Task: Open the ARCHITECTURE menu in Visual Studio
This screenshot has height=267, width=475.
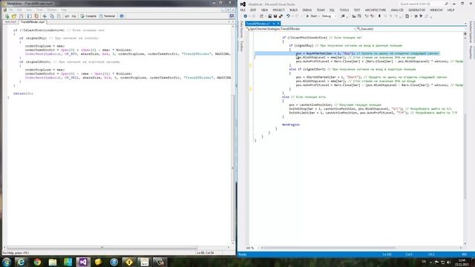Action: point(376,10)
